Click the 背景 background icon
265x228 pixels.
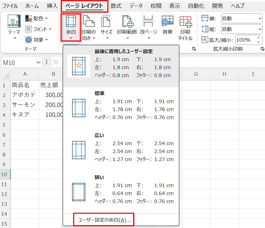(167, 22)
